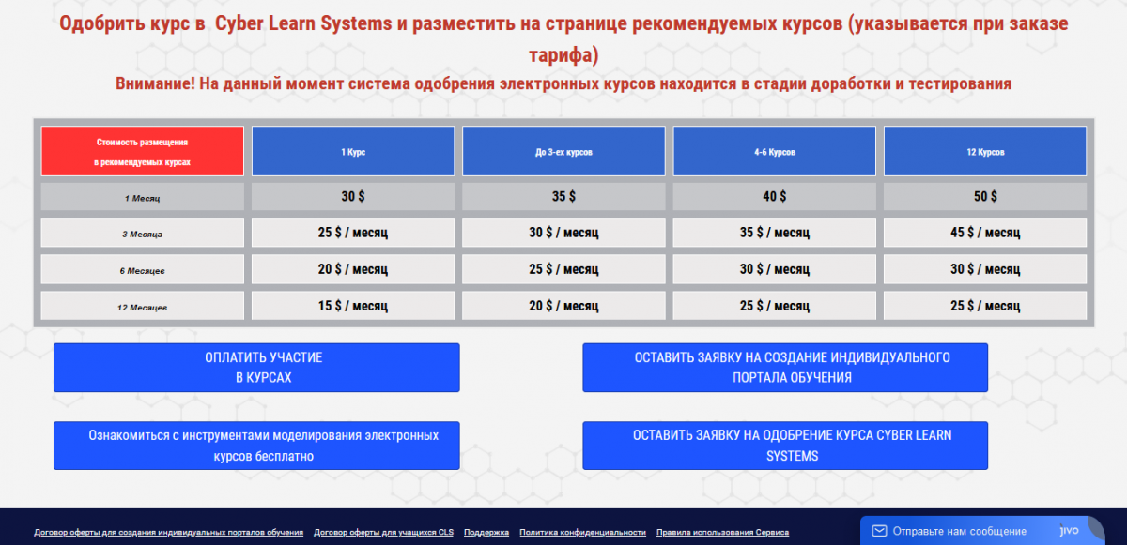
Task: Select the 50 $ price cell
Action: point(985,197)
